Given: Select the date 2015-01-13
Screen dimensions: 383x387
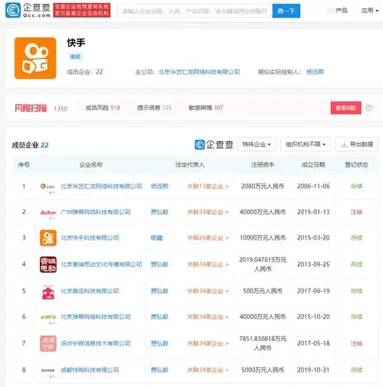Looking at the screenshot, I should (313, 212).
